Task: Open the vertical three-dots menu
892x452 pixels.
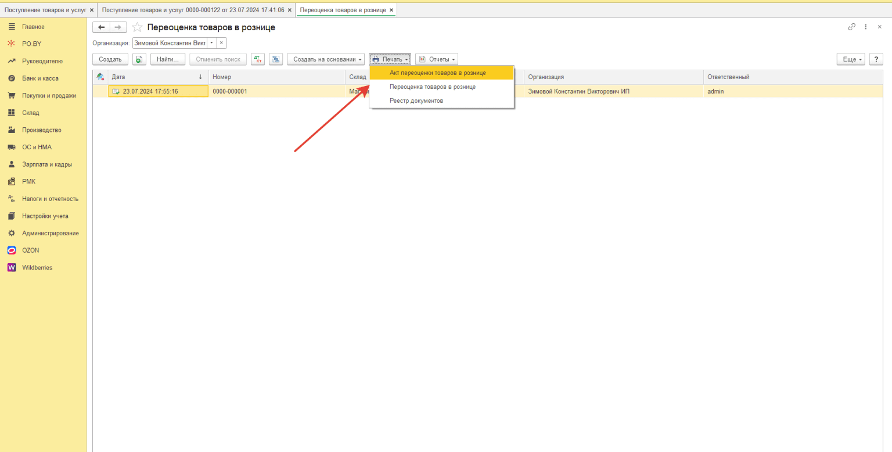Action: point(866,27)
